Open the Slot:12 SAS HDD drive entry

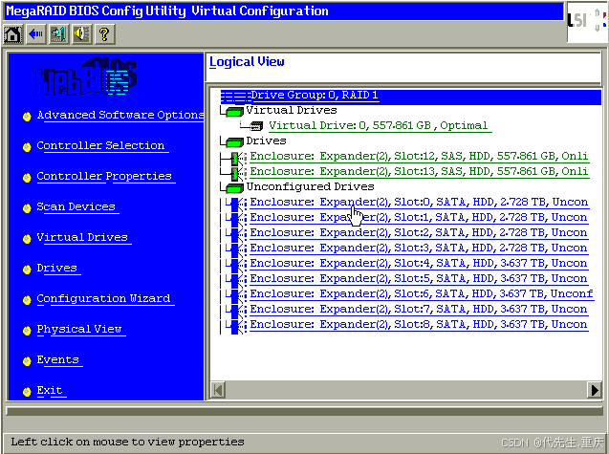[420, 157]
